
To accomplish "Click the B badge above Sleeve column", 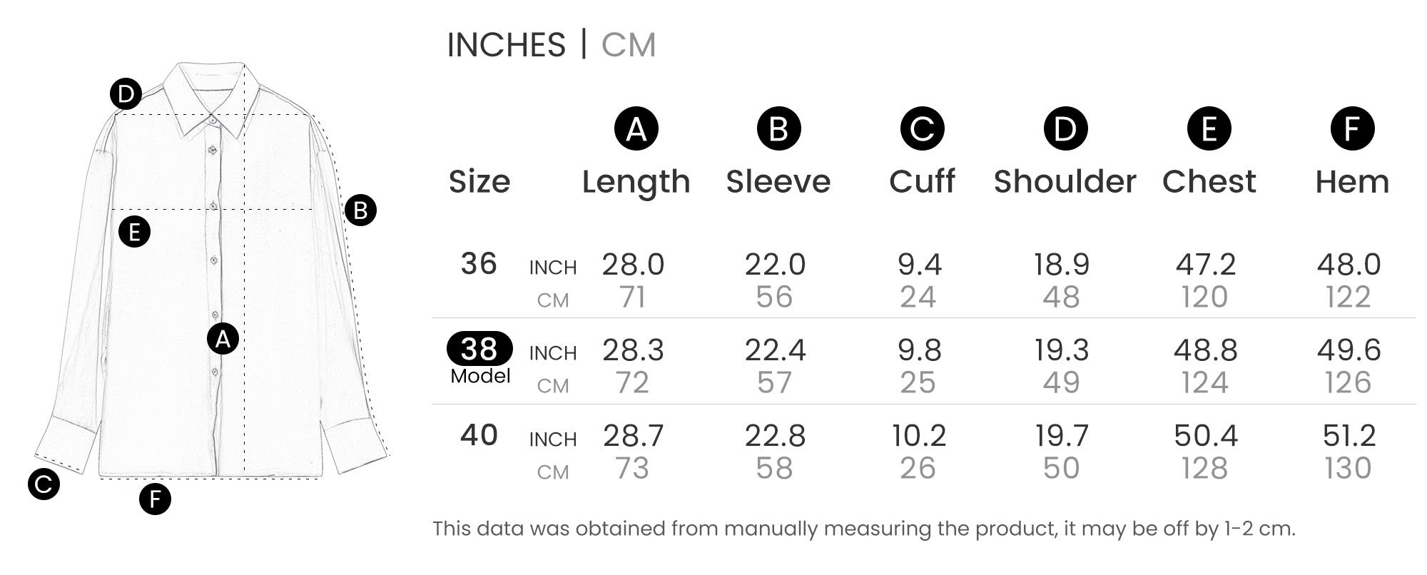I will [x=778, y=129].
